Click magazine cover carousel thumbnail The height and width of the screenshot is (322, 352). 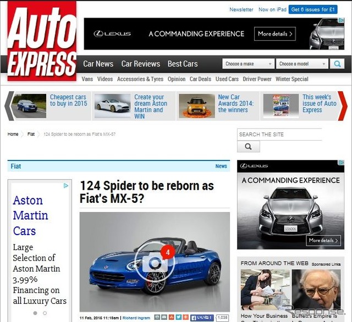pyautogui.click(x=281, y=106)
